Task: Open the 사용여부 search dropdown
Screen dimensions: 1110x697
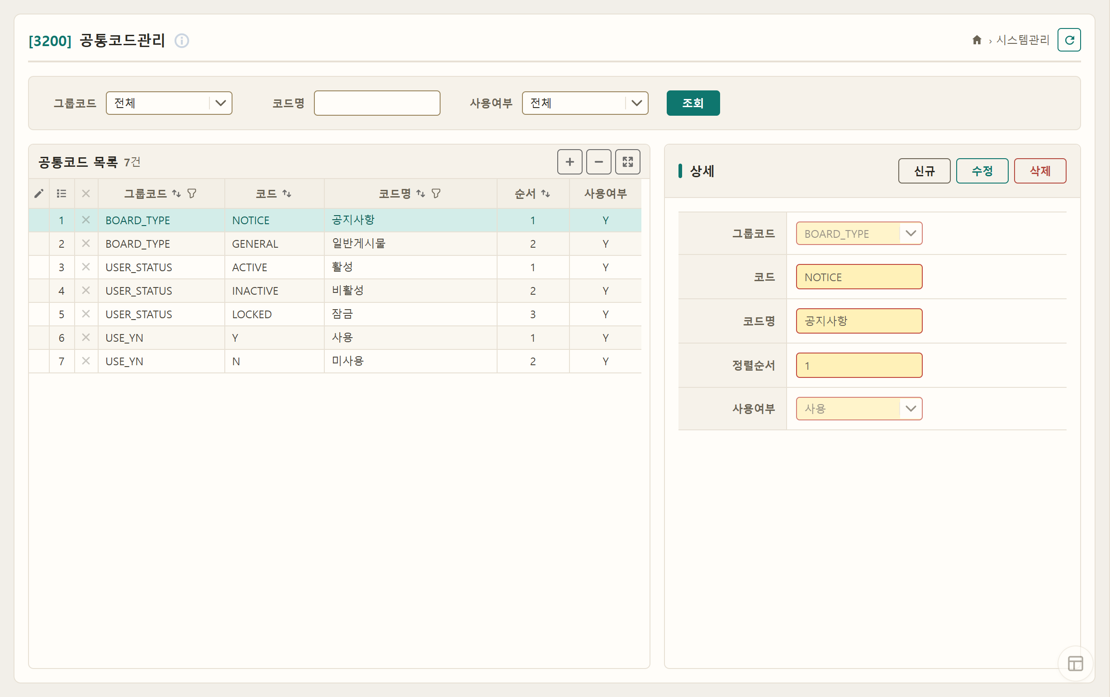Action: [x=584, y=103]
